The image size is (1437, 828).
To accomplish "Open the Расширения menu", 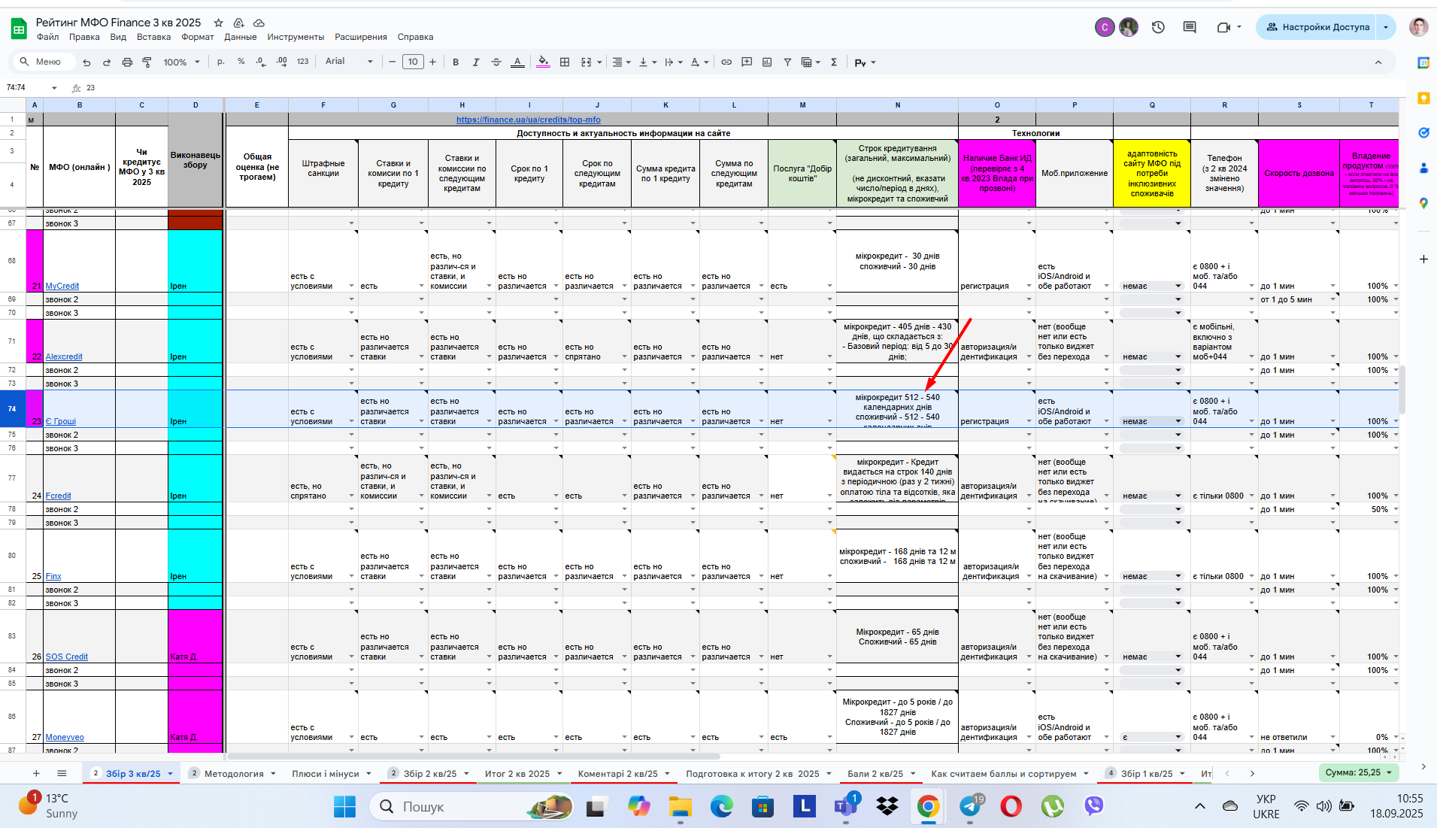I will 361,37.
